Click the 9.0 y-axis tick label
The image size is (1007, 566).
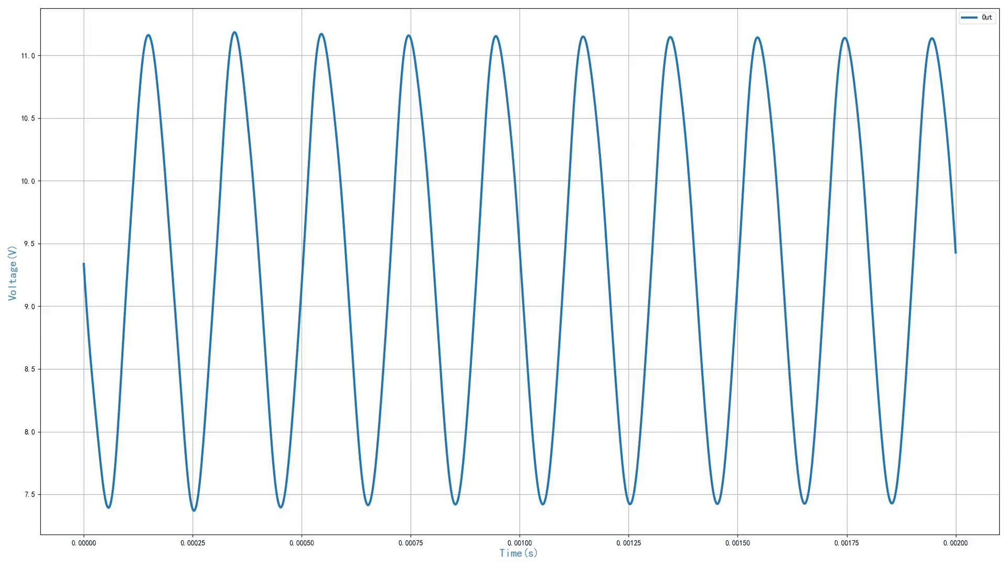click(x=29, y=307)
